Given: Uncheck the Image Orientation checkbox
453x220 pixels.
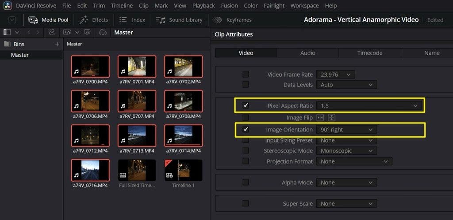Looking at the screenshot, I should click(246, 130).
